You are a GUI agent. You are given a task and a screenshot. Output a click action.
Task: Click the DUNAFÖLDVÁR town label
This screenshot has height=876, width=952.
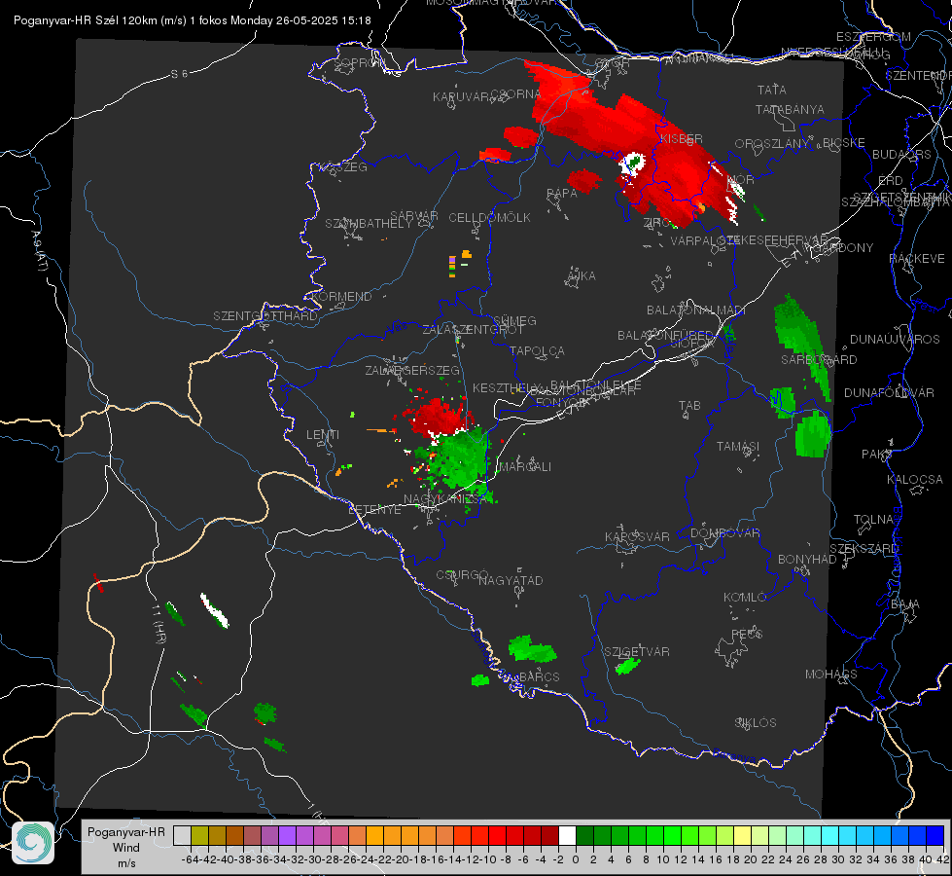pos(889,392)
